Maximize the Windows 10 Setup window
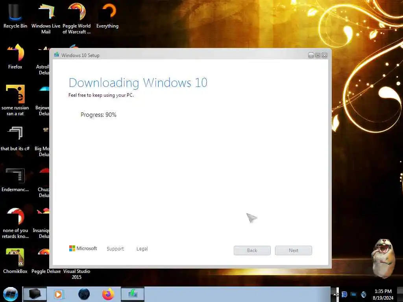Image resolution: width=403 pixels, height=302 pixels. [318, 55]
